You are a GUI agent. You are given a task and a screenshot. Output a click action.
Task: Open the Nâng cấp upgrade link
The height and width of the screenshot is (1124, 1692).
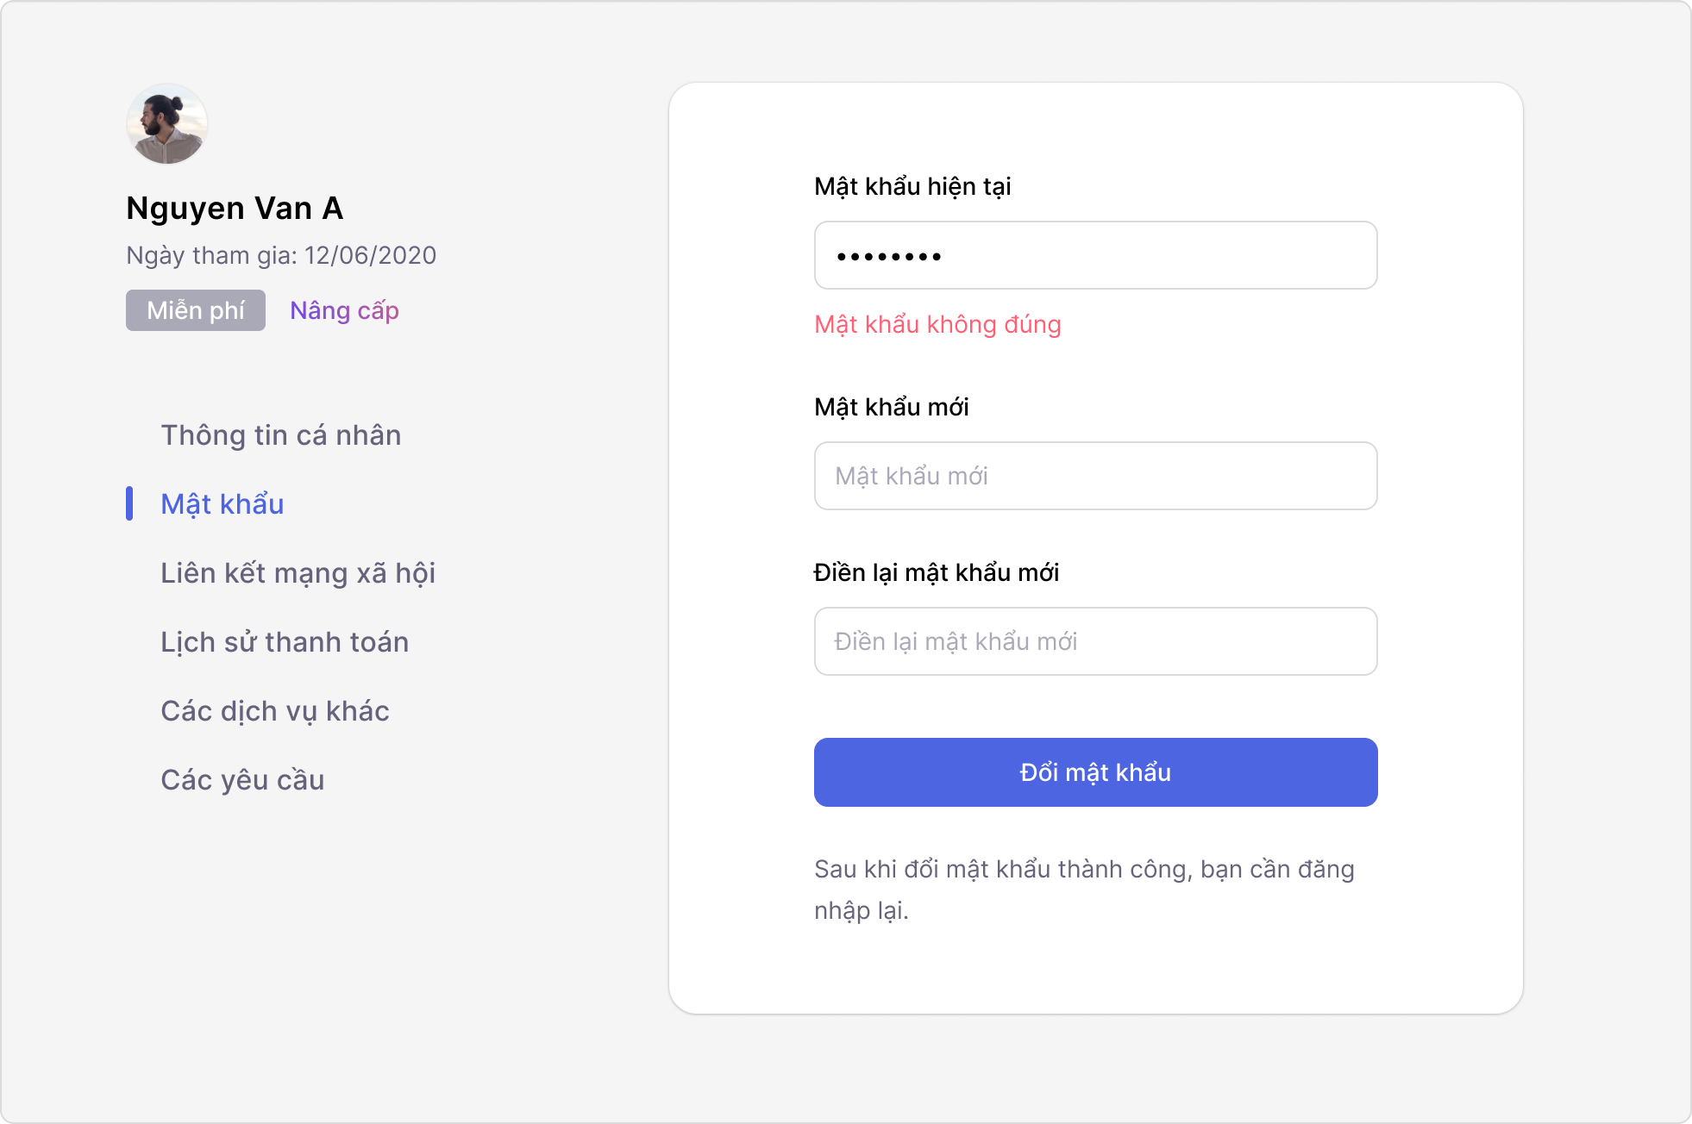click(344, 310)
